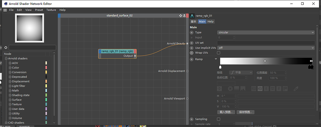Click the UV set input field
Image resolution: width=321 pixels, height=127 pixels.
click(266, 43)
